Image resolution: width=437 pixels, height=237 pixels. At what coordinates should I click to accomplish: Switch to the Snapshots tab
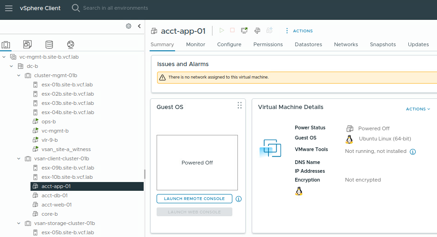point(382,44)
